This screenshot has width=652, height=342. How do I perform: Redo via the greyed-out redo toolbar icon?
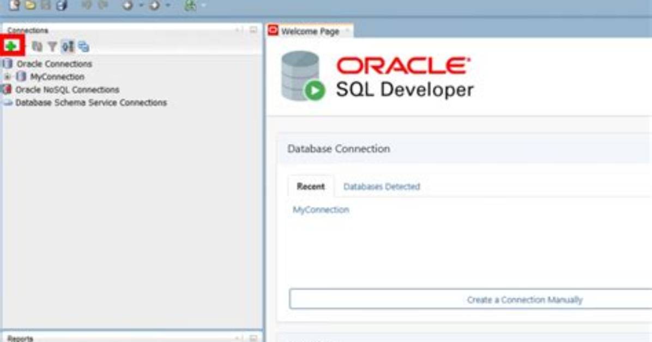pyautogui.click(x=102, y=5)
